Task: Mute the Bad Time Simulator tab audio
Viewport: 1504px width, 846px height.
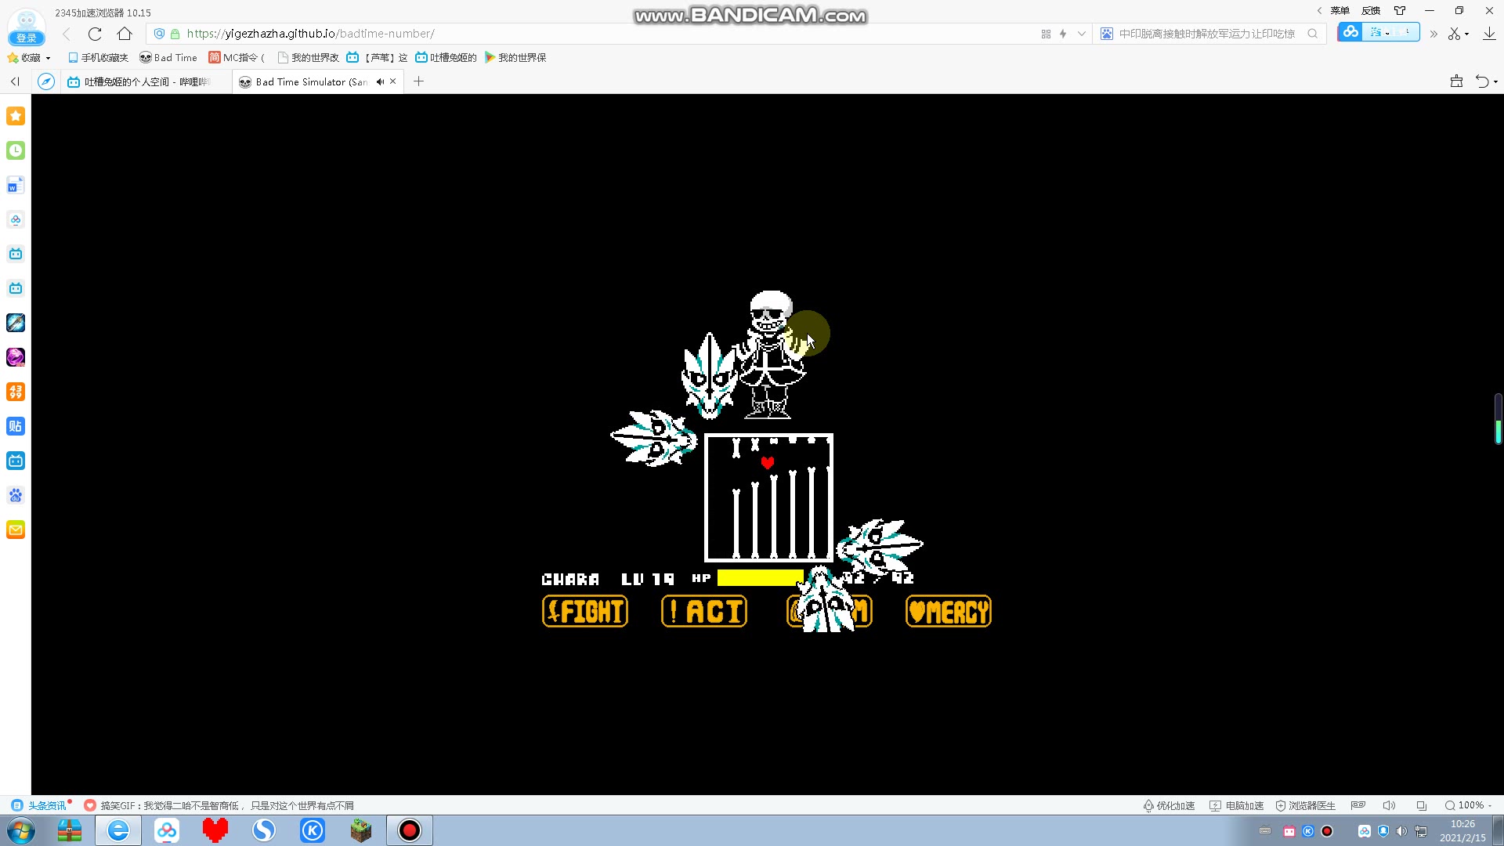Action: [380, 81]
